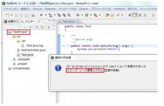Select the .ldr folder
The image size is (164, 106).
tap(21, 41)
